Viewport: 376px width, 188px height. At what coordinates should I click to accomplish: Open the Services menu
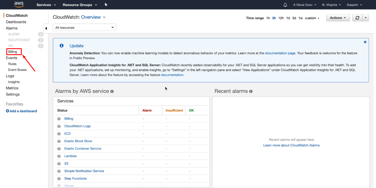(x=46, y=5)
